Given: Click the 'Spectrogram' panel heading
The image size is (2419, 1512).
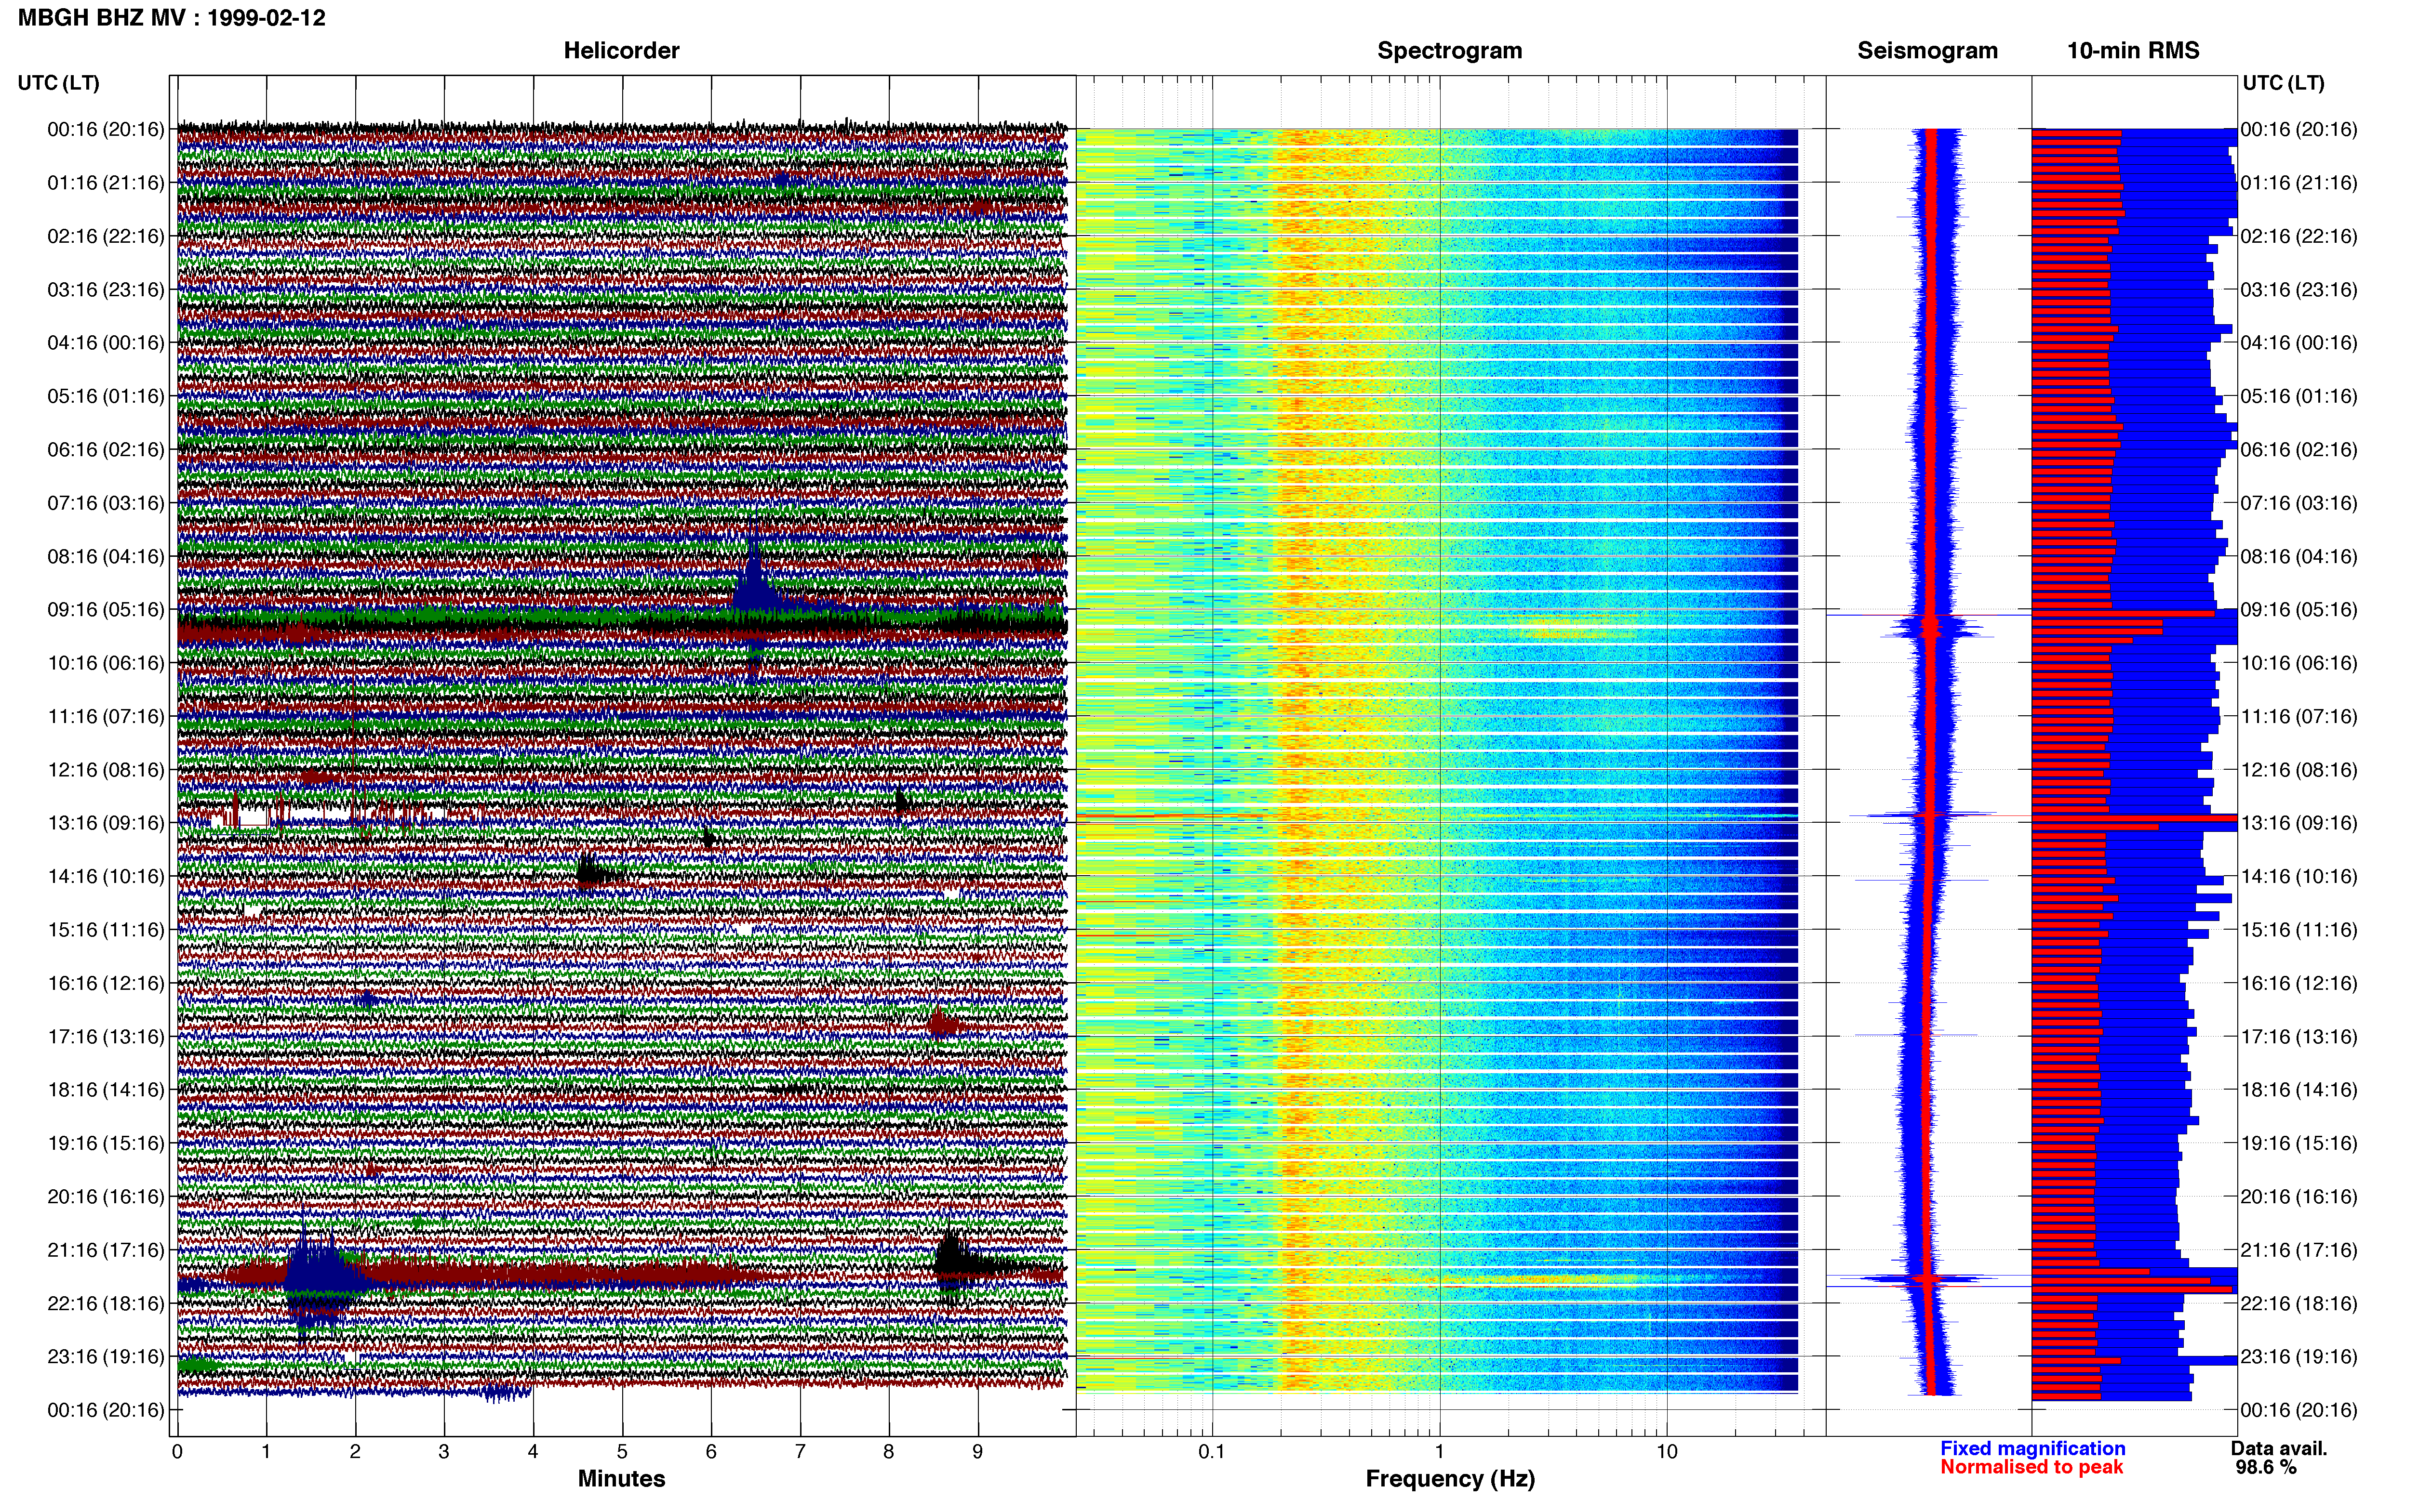Looking at the screenshot, I should pos(1450,50).
